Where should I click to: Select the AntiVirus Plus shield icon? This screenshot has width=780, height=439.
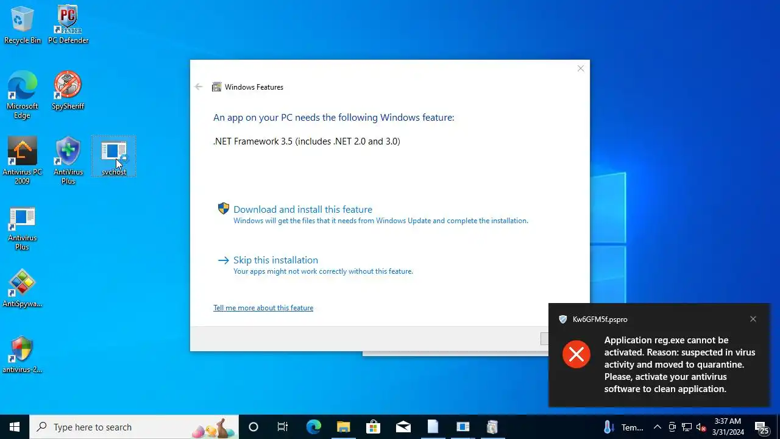coord(68,161)
